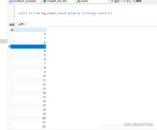Select the result cell with value 21

click(28, 122)
